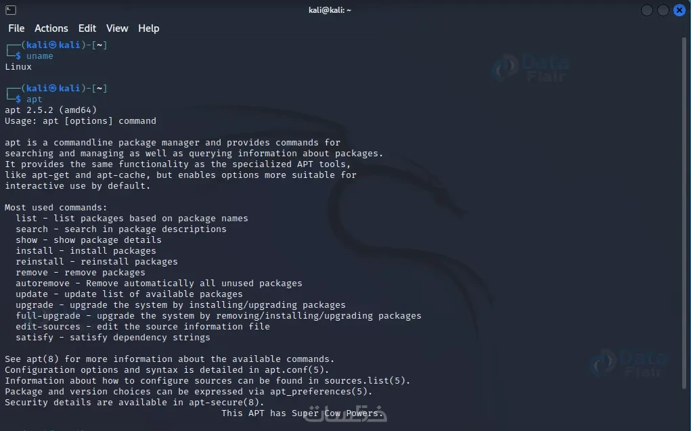Click the line mentioning apt.conf(5)
Screen dimensions: 691x431
(x=167, y=369)
